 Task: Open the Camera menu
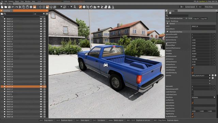click(x=11, y=1)
